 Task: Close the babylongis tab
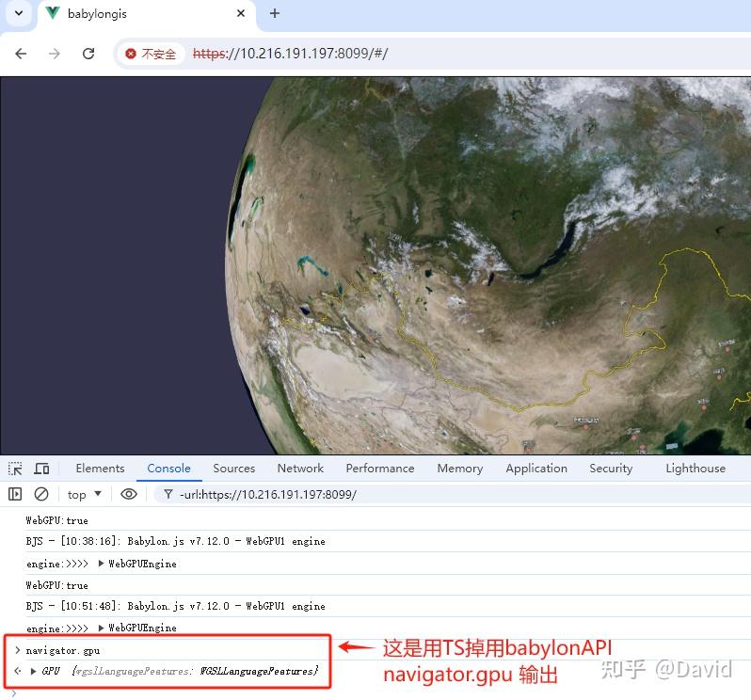(241, 13)
